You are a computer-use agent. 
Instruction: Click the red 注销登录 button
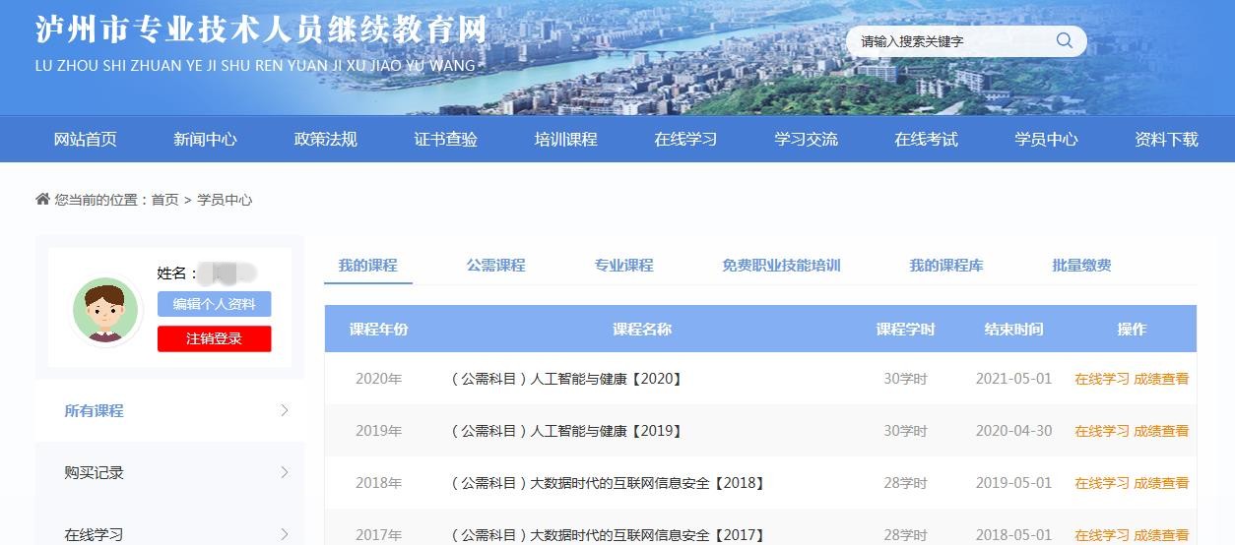(214, 338)
